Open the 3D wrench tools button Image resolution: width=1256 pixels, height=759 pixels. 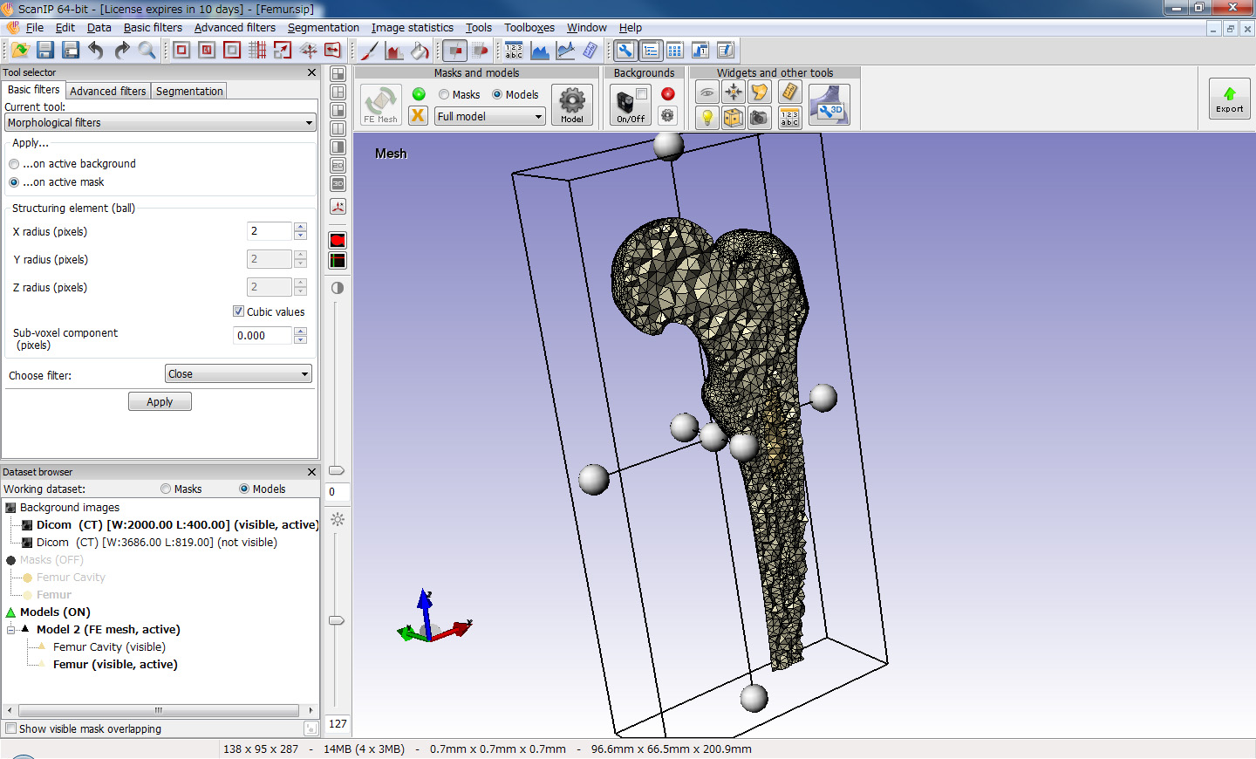click(829, 105)
